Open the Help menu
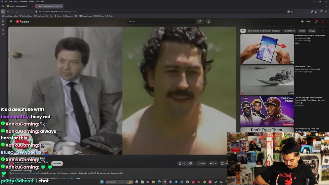 [x=42, y=1]
